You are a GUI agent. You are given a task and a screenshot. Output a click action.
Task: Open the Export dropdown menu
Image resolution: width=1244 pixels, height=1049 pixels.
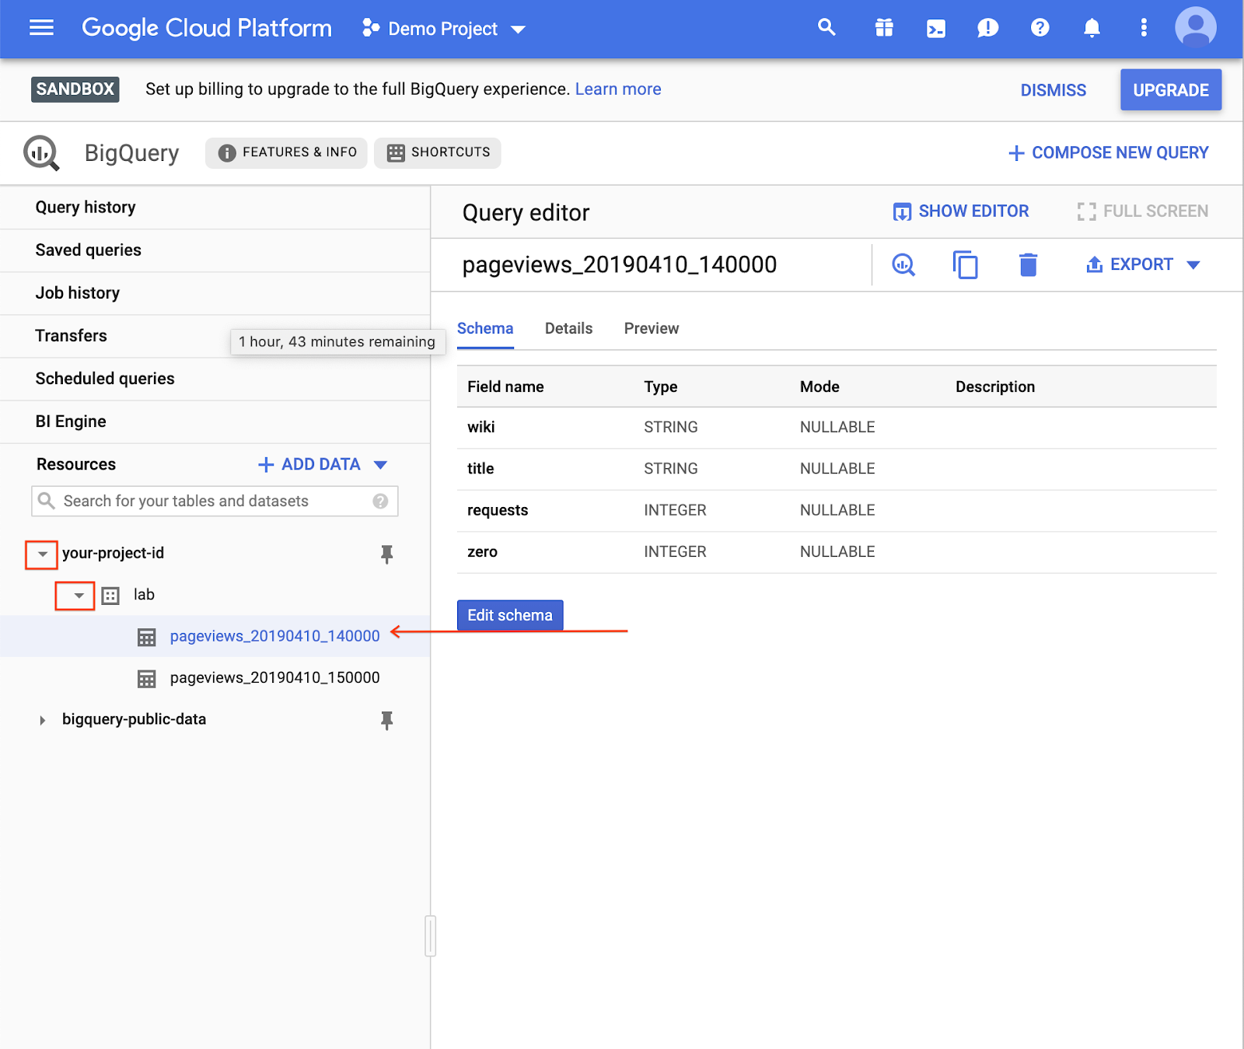pos(1142,265)
